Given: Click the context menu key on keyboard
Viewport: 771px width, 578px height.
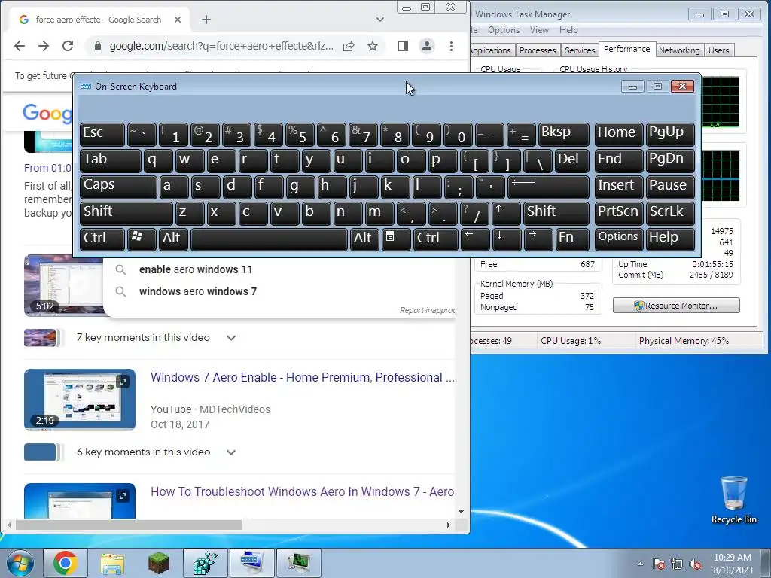Looking at the screenshot, I should click(x=396, y=239).
